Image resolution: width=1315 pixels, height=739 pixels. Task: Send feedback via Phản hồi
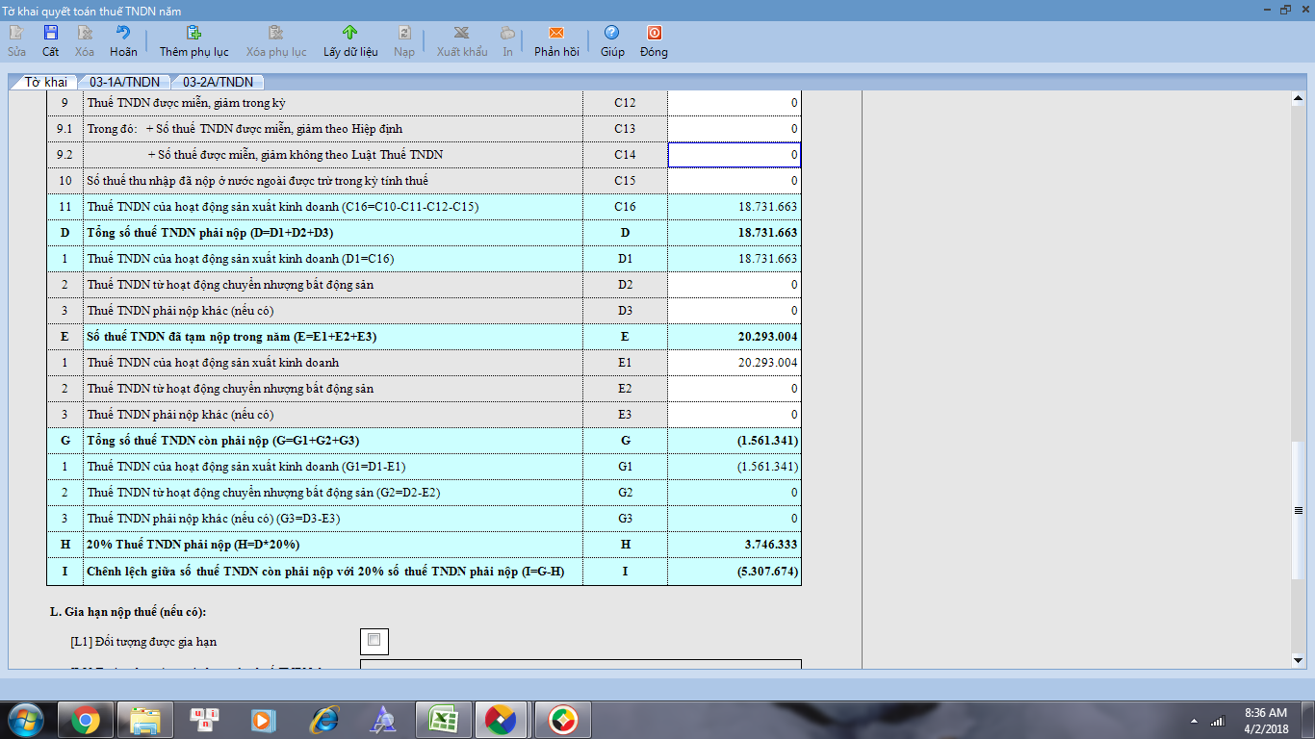pos(556,33)
